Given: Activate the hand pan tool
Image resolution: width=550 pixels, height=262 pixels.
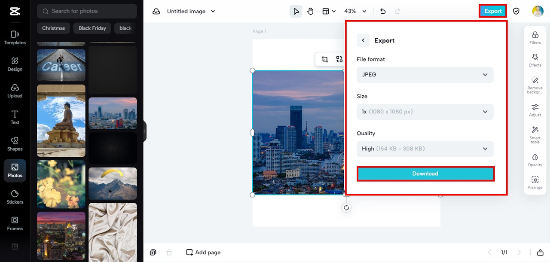Looking at the screenshot, I should coord(310,11).
